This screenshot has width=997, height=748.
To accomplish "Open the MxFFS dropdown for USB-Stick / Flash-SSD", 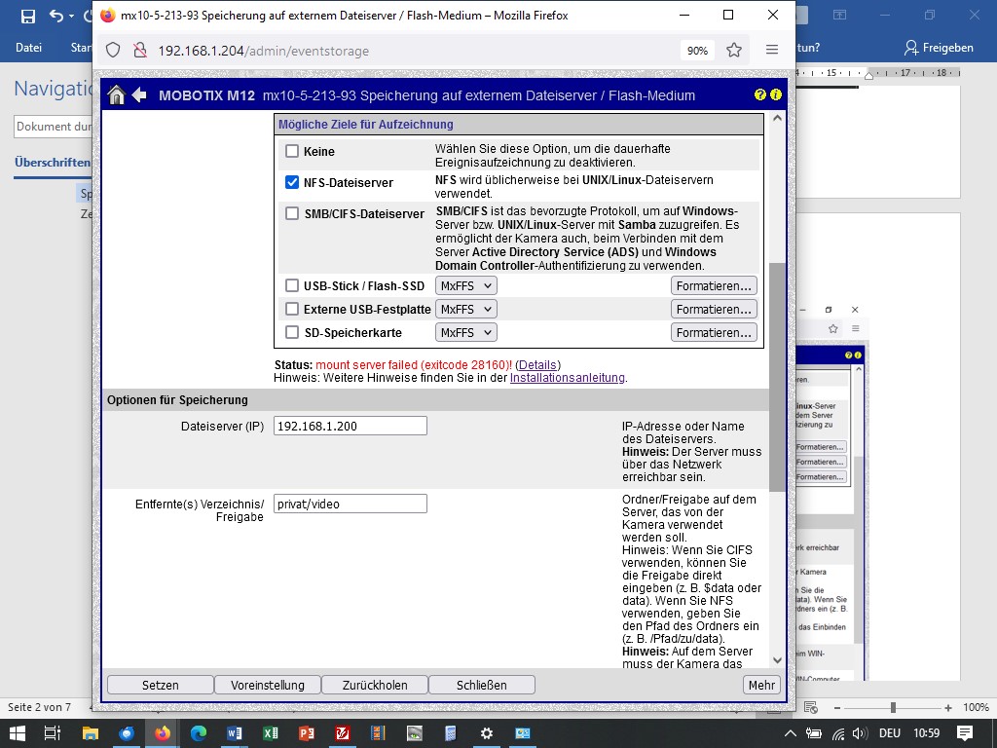I will pyautogui.click(x=466, y=286).
